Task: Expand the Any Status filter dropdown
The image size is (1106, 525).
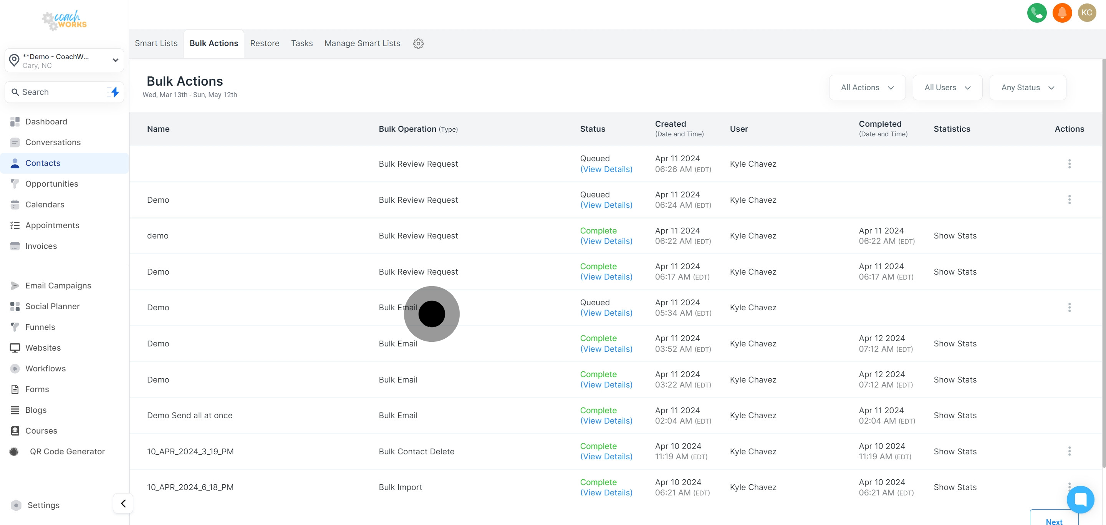Action: point(1027,88)
